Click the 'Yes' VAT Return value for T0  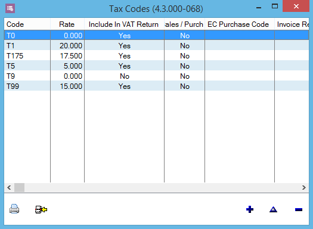[x=125, y=36]
